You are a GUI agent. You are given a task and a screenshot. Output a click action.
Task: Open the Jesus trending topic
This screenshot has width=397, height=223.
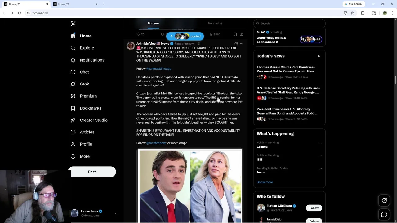pos(261,172)
